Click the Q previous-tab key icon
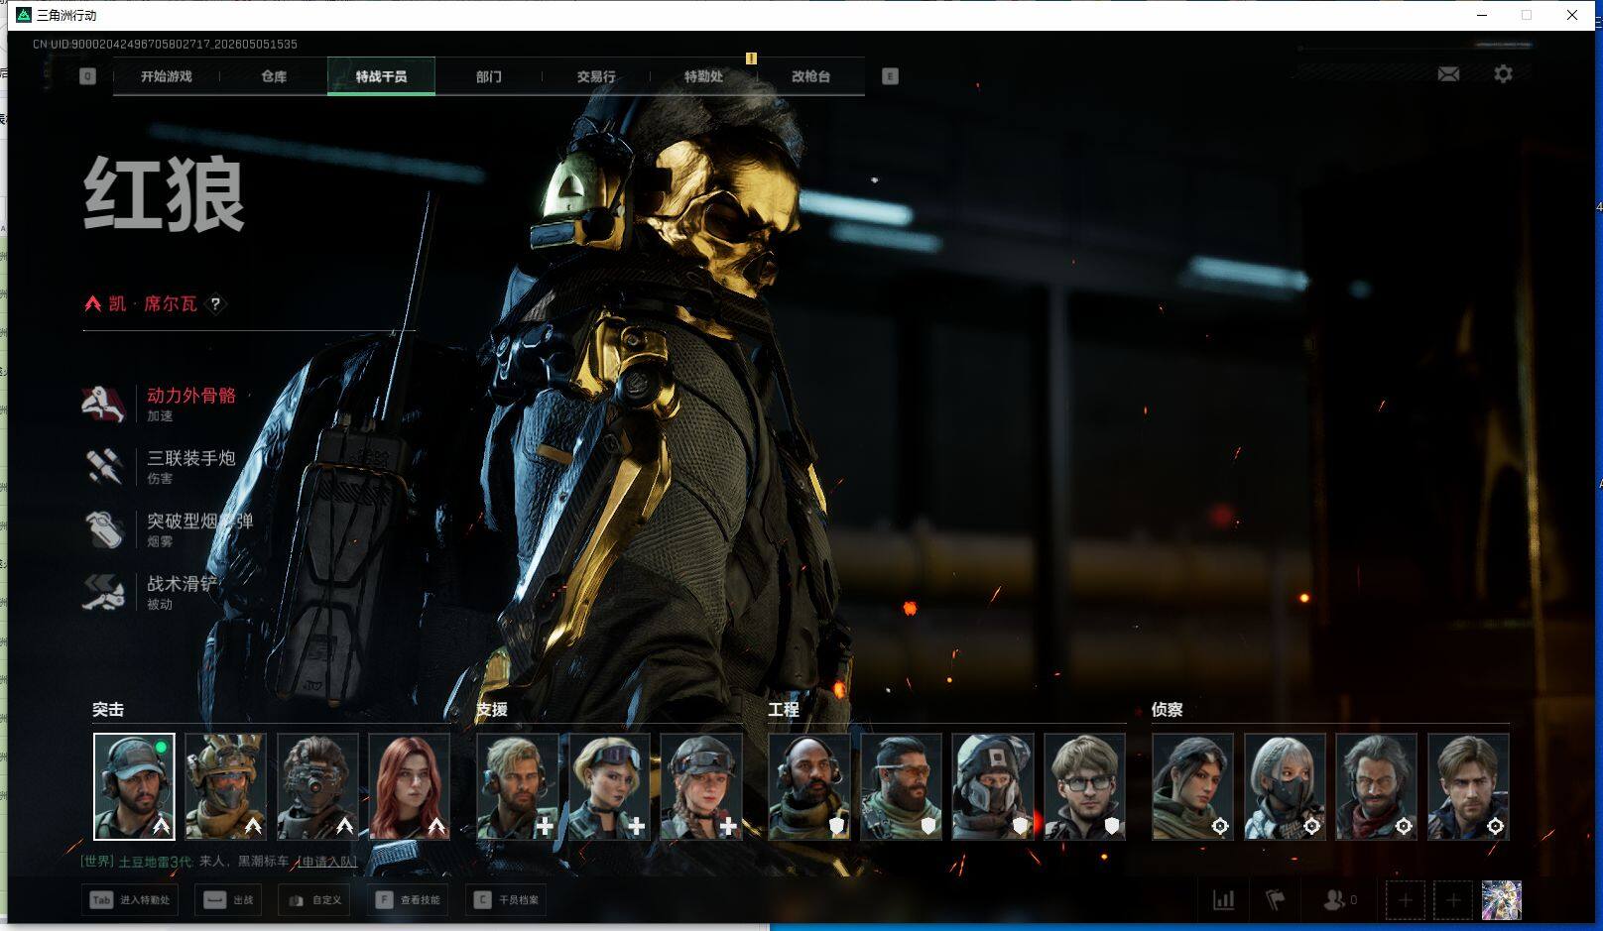 [x=88, y=76]
